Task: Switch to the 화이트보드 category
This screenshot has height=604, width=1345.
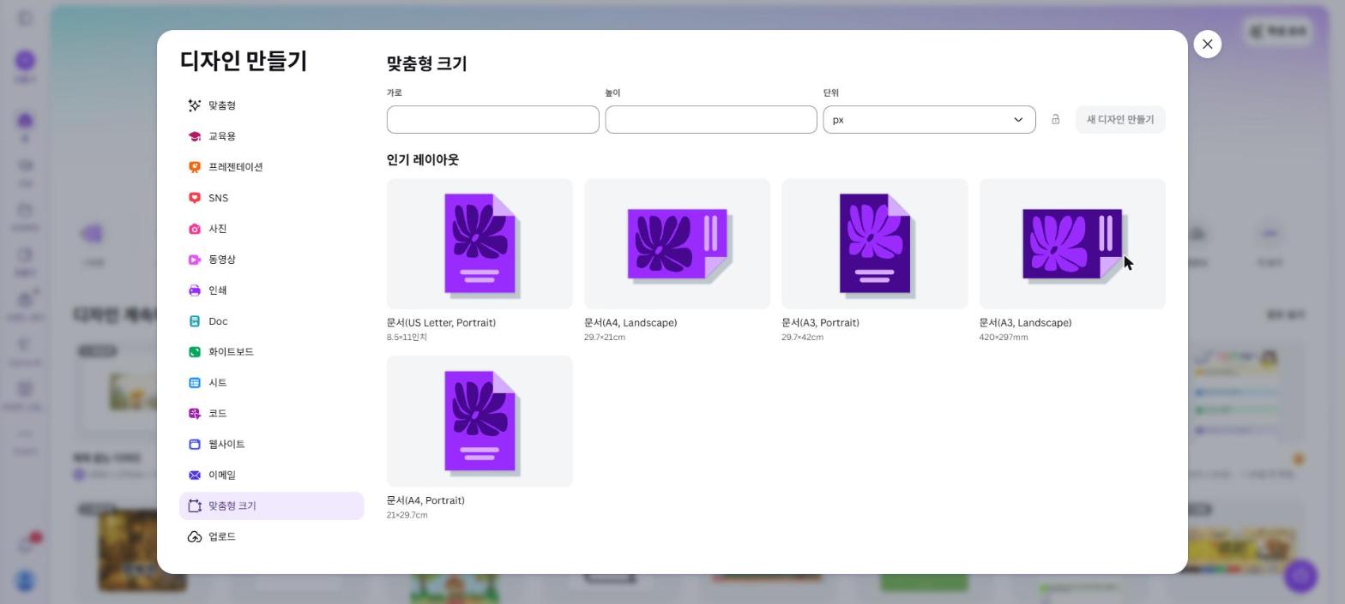Action: 271,352
